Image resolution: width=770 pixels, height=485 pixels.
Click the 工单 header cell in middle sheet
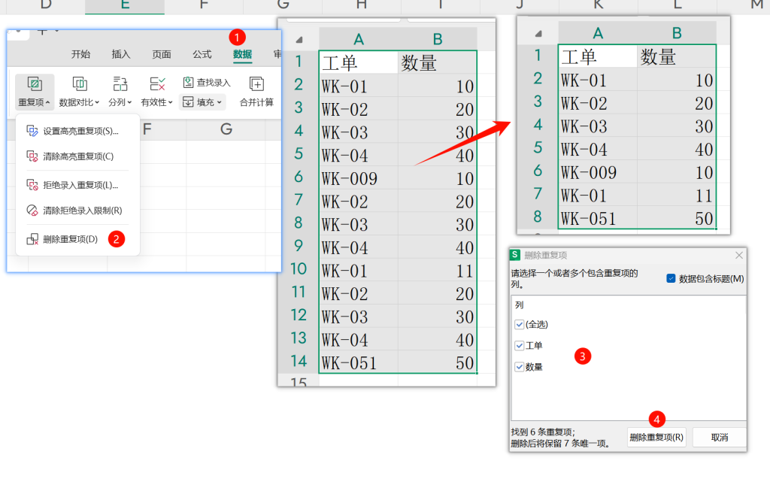pyautogui.click(x=359, y=63)
